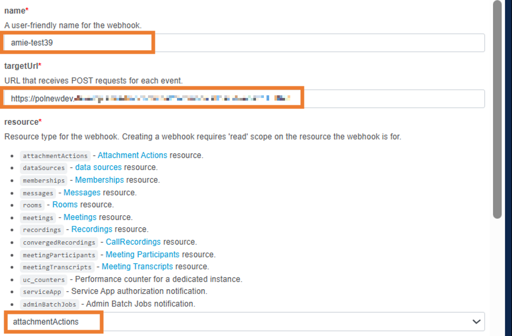Screen dimensions: 512x336
Task: Follow the Meeting Transcripts link
Action: click(137, 266)
